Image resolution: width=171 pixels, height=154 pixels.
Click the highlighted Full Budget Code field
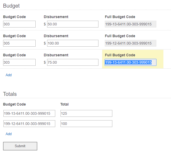[x=130, y=62]
